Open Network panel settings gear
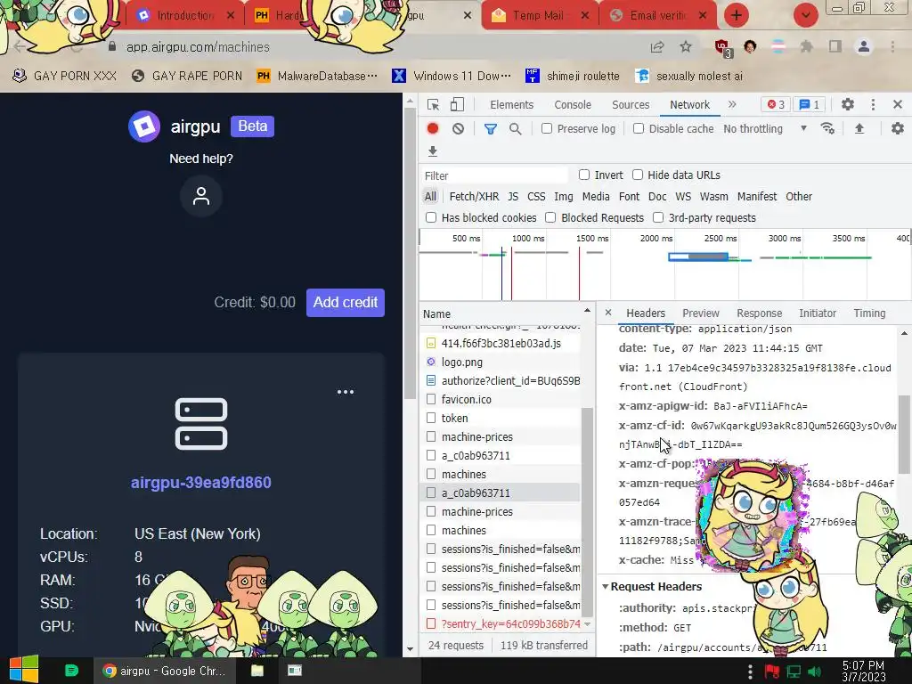 [x=898, y=128]
